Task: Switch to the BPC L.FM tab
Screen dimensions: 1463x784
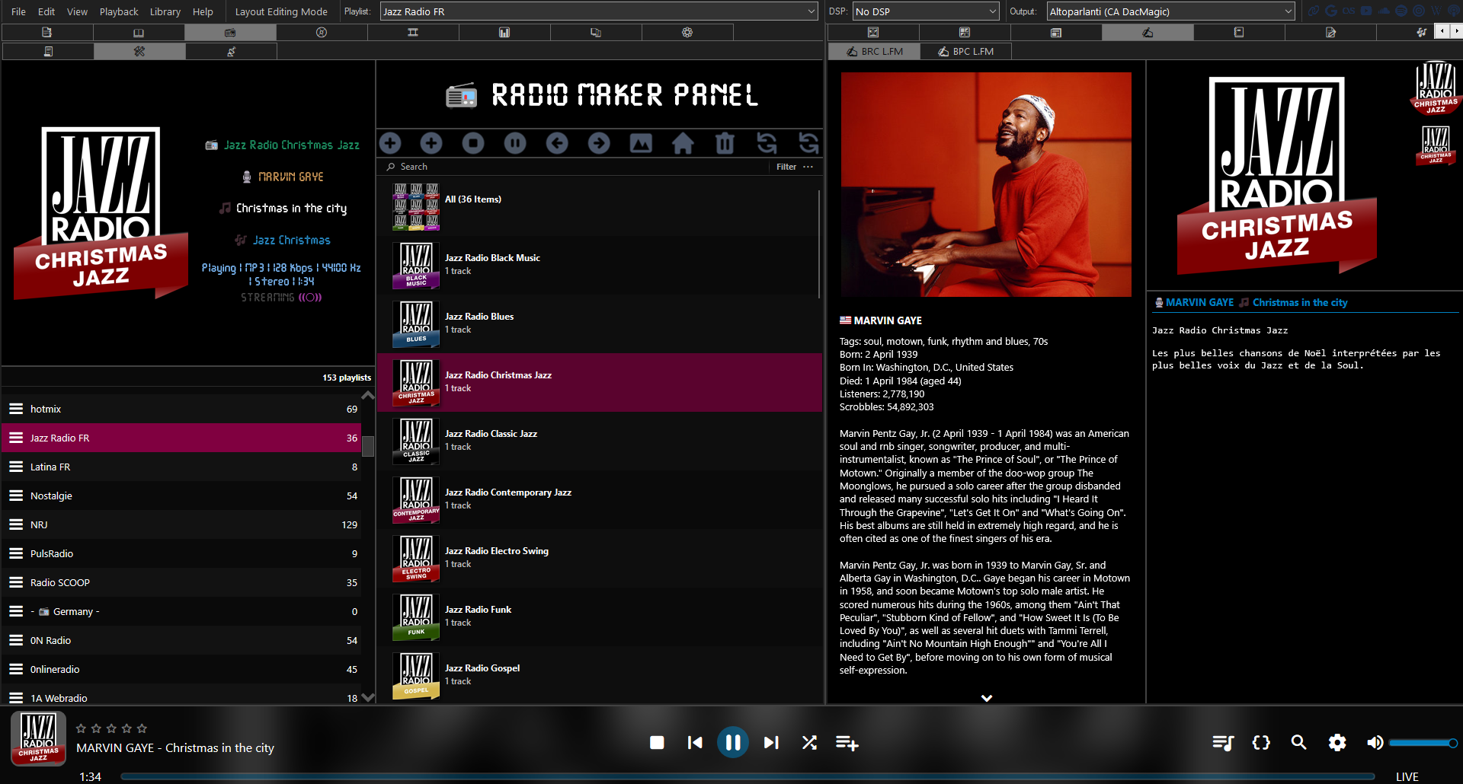Action: [x=965, y=52]
